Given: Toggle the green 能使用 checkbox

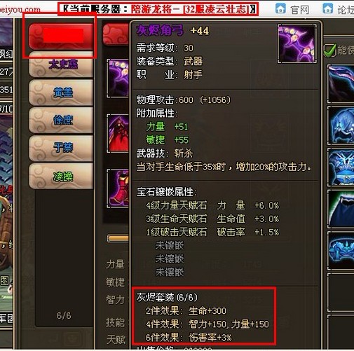Looking at the screenshot, I should [x=329, y=50].
